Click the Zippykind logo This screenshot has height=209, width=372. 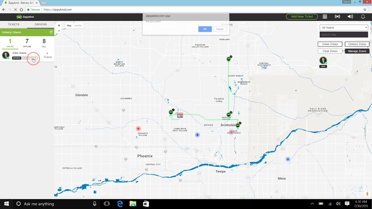25,17
